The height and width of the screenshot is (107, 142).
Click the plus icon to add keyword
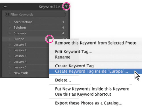click(x=5, y=7)
